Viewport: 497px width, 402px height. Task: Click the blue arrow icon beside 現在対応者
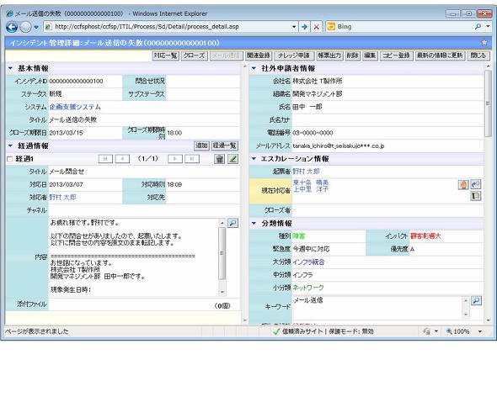point(475,184)
